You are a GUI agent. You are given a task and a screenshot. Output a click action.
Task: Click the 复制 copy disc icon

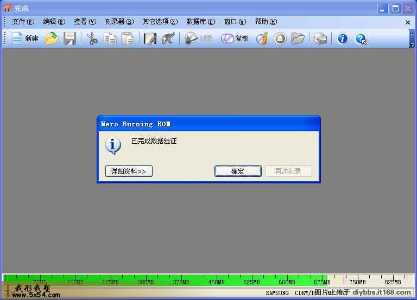[235, 39]
